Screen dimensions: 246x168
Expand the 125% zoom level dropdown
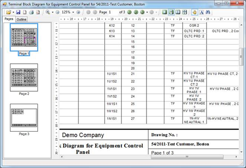pyautogui.click(x=73, y=12)
